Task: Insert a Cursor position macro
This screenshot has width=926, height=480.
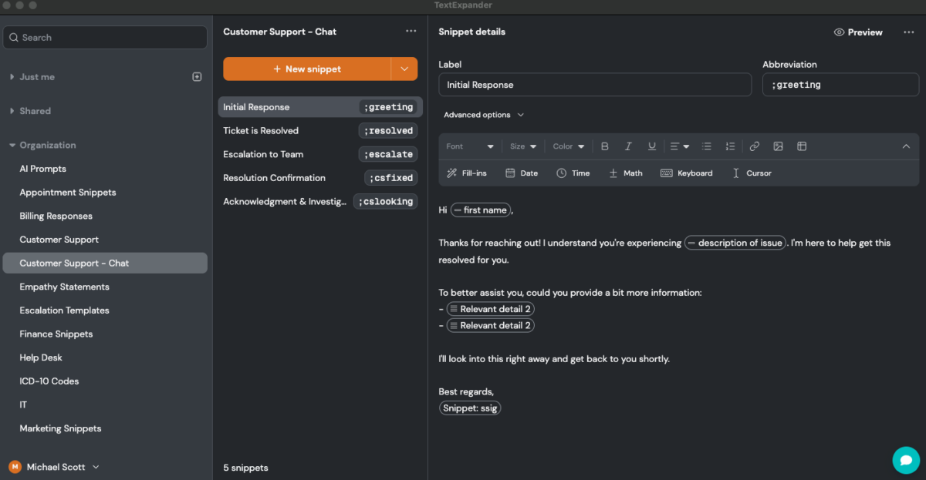Action: (x=752, y=173)
